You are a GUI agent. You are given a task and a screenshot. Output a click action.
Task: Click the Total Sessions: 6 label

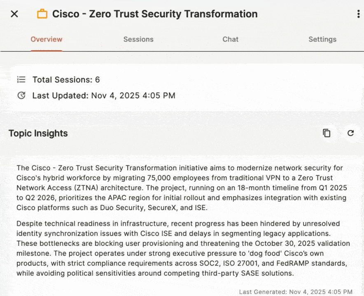[x=66, y=79]
